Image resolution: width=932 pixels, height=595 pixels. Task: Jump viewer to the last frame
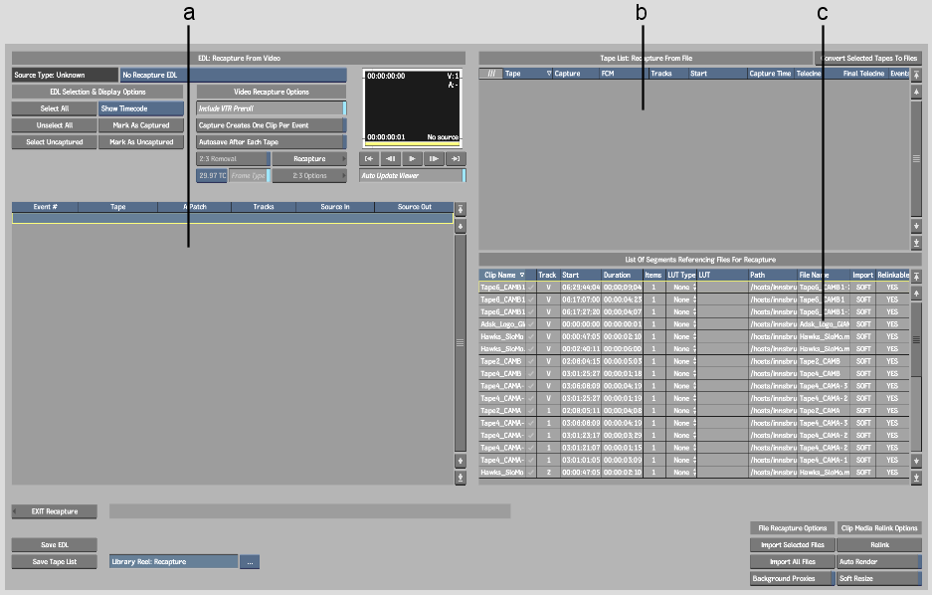pos(456,159)
